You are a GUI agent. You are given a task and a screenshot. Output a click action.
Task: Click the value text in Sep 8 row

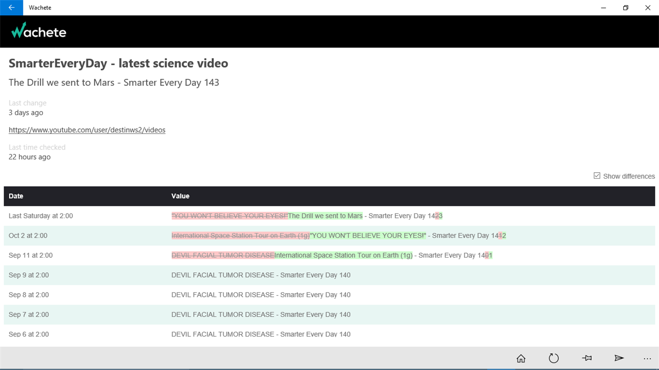(x=261, y=295)
